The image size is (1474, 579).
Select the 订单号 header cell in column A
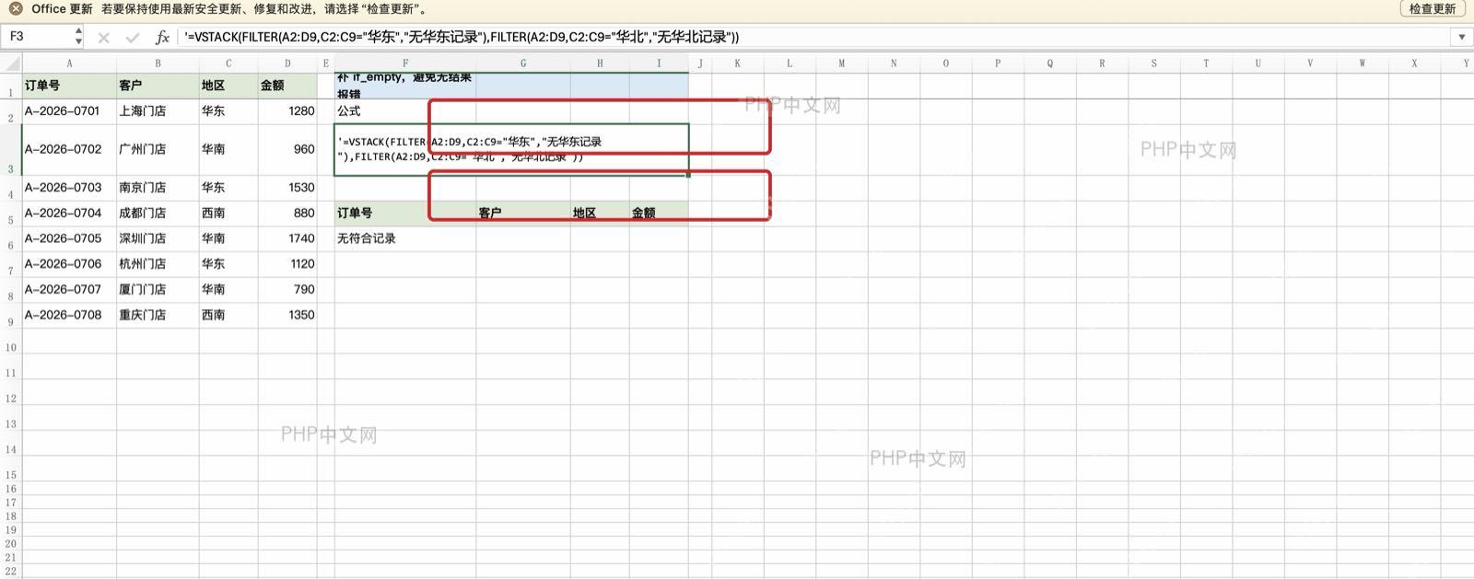click(x=69, y=85)
